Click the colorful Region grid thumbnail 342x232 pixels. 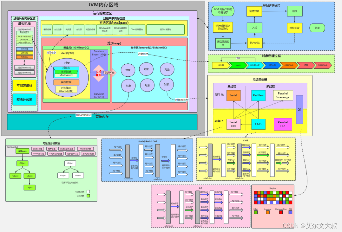273,197
